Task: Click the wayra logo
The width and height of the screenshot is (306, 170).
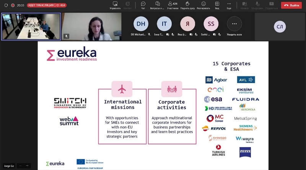Action: [x=245, y=139]
